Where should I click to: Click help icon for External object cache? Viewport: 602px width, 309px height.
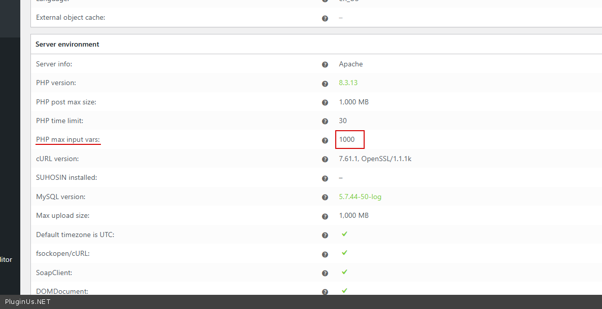click(325, 18)
